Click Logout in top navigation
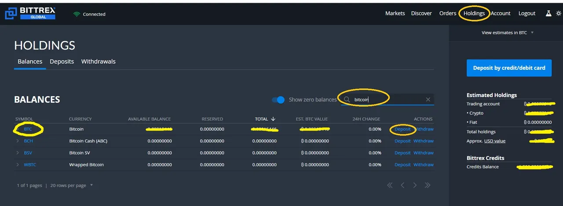Viewport: 563px width, 206px height. click(527, 13)
